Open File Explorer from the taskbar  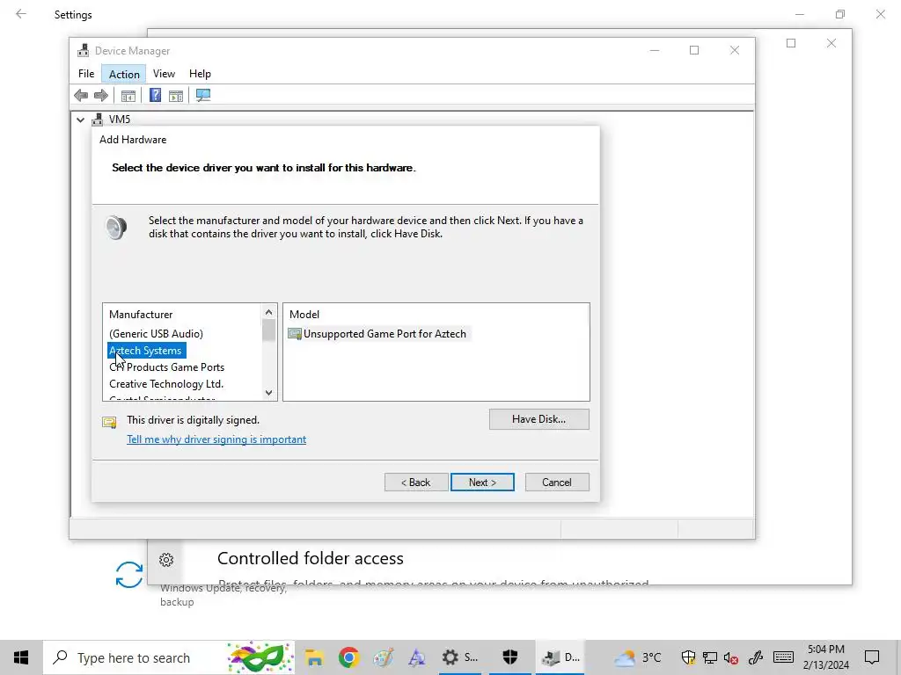pyautogui.click(x=314, y=657)
